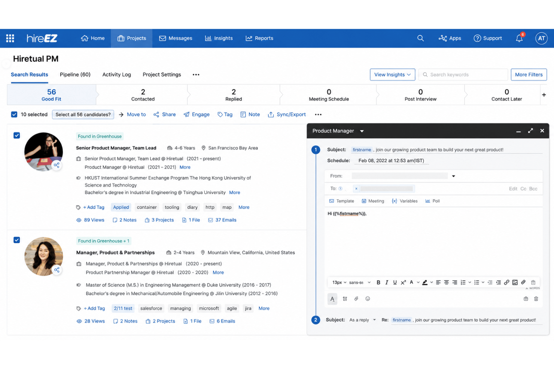Click the Search keywords field
Screen dimensions: 554x369
click(x=463, y=74)
